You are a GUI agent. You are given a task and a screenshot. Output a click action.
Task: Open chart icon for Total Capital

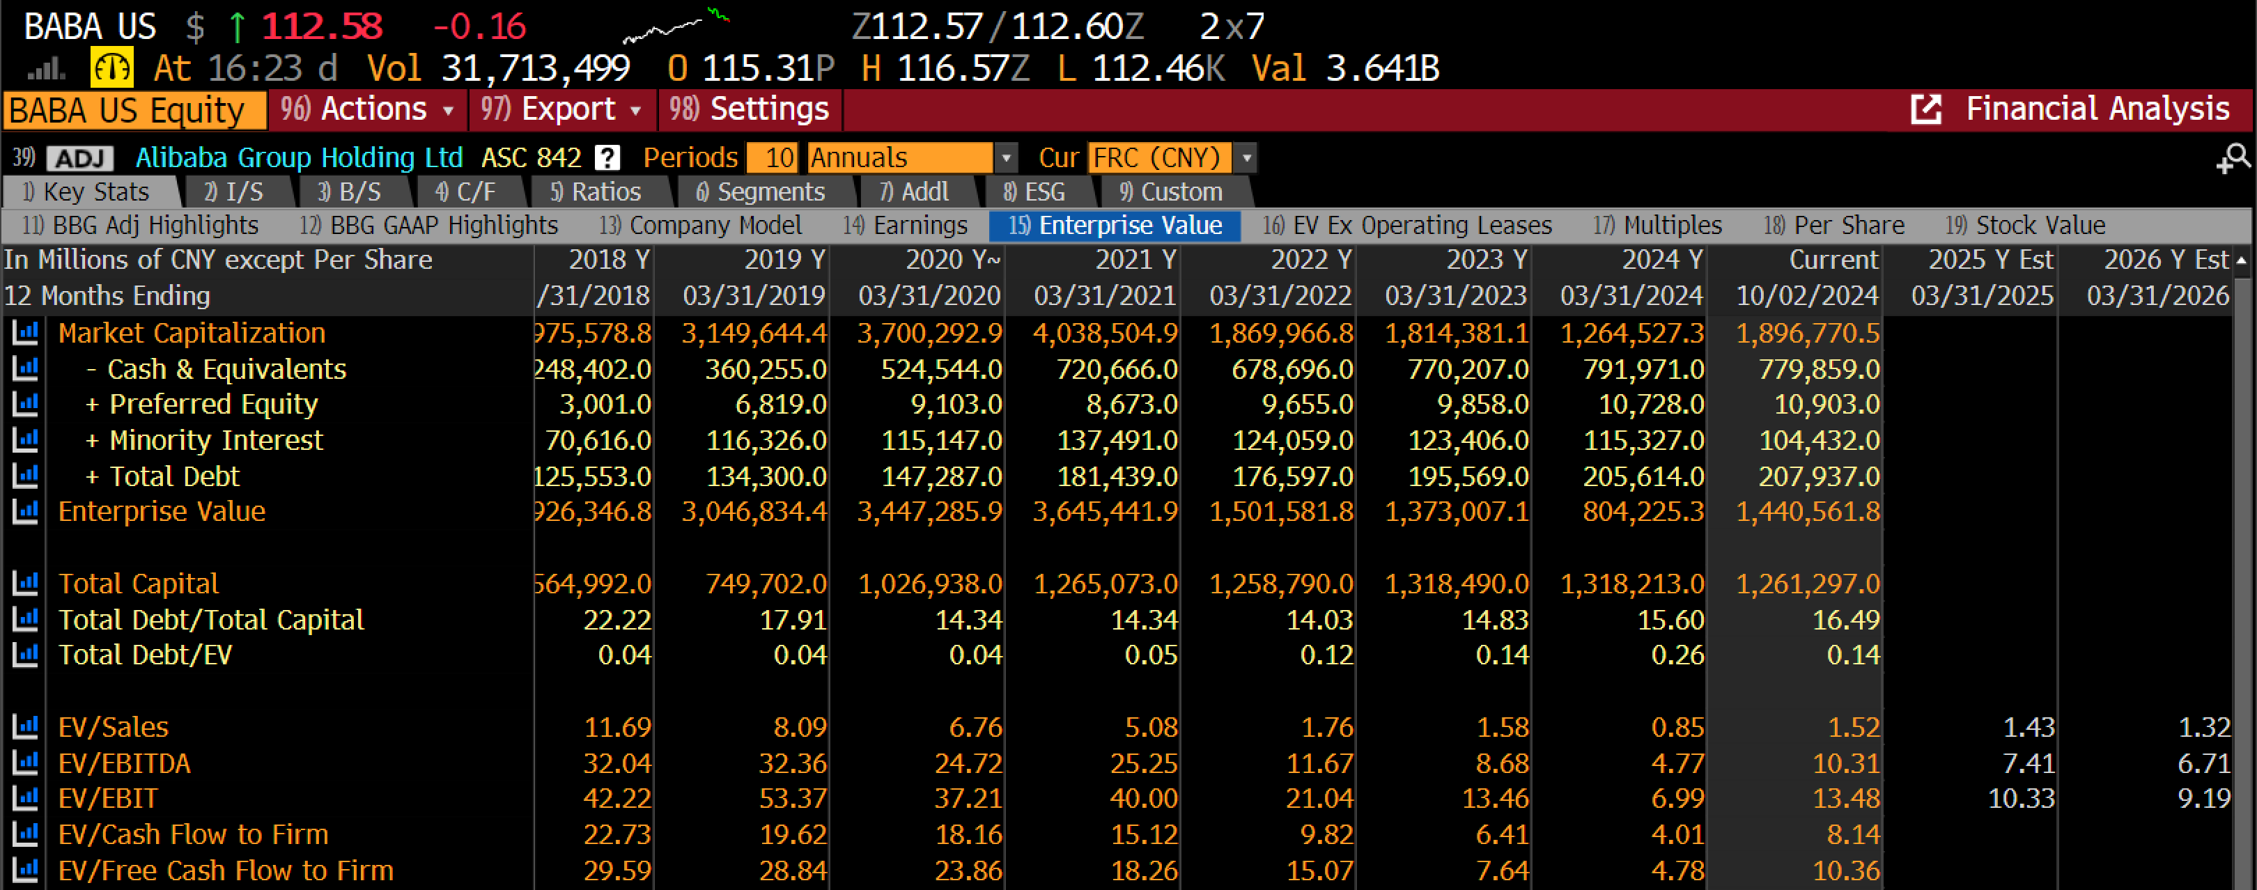tap(25, 584)
